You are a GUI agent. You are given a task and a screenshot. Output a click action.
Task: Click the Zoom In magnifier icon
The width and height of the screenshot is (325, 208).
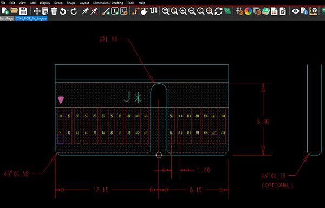pos(183,11)
